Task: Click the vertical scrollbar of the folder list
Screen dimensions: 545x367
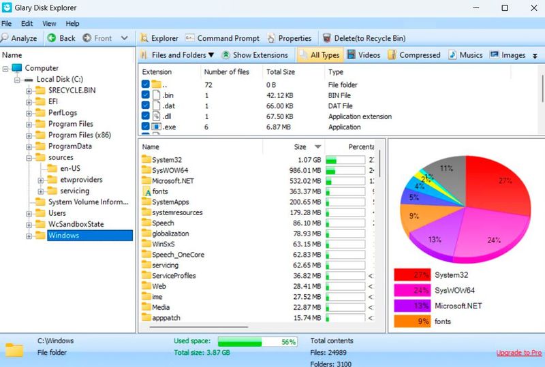Action: (x=380, y=163)
